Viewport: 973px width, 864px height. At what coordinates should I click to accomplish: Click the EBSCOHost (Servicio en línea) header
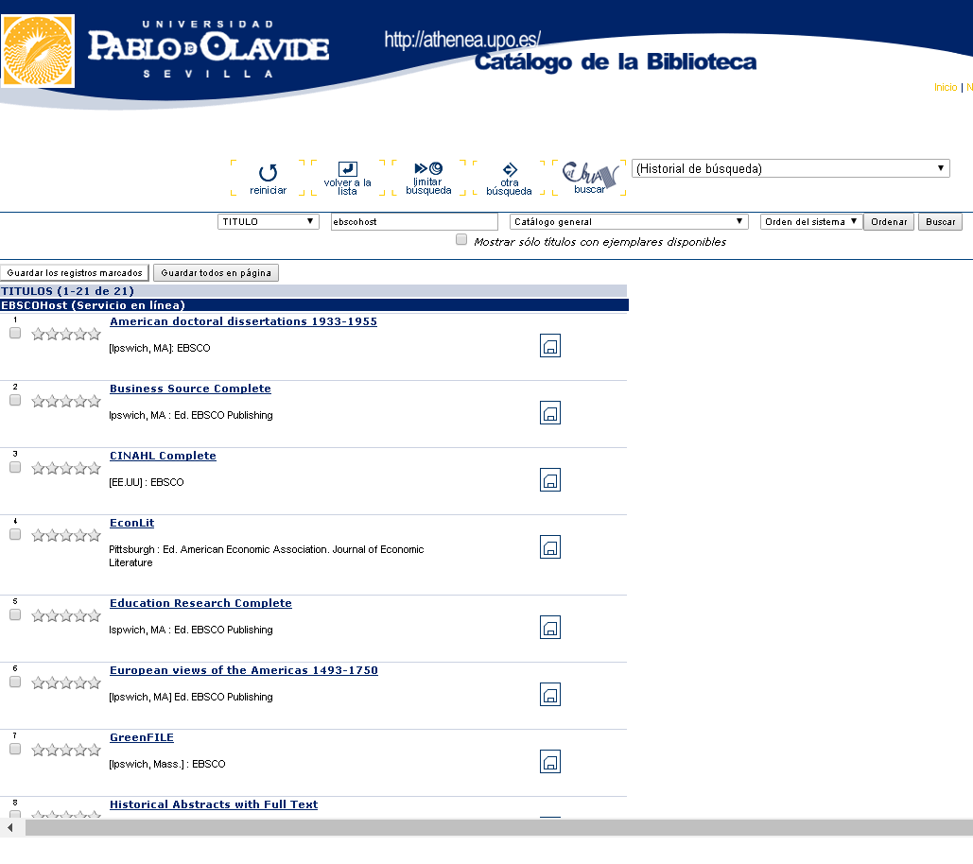click(93, 305)
